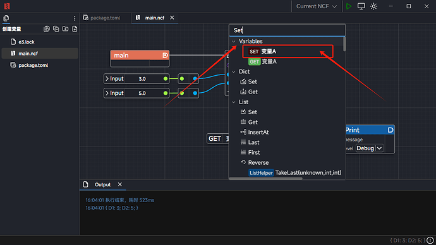This screenshot has height=245, width=436.
Task: Choose SET 变量A entry
Action: (x=288, y=51)
